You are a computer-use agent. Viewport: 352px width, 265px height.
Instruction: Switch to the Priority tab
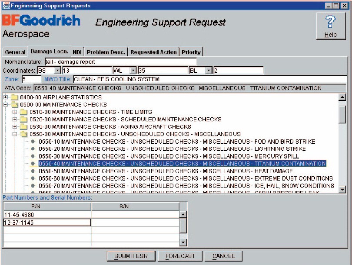[192, 51]
